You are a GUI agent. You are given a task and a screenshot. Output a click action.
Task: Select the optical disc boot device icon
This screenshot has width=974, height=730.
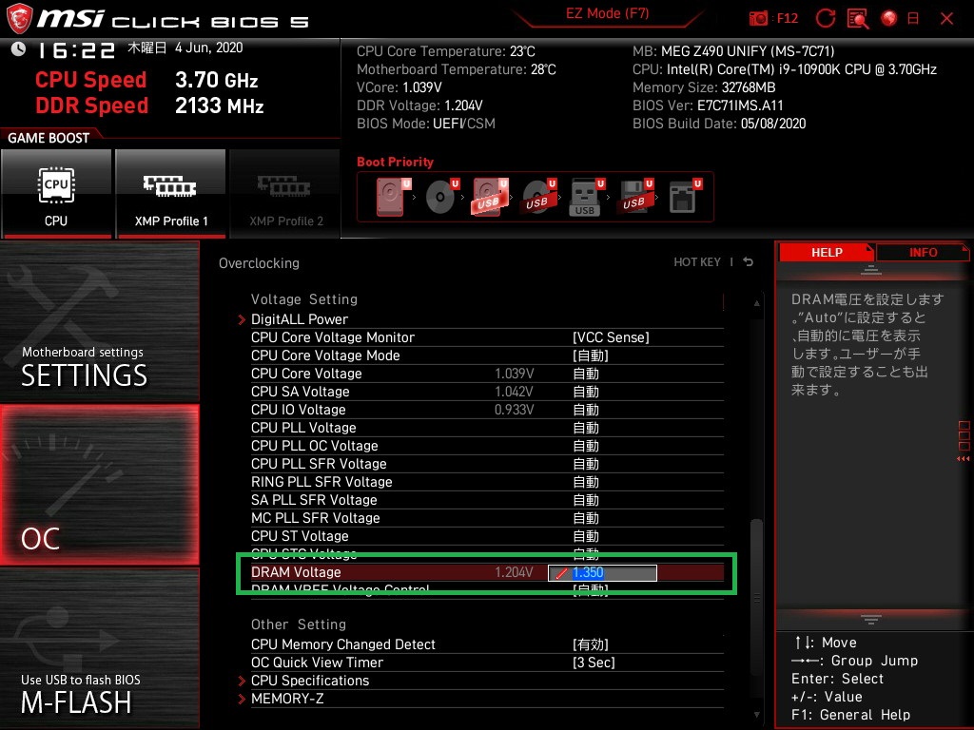pyautogui.click(x=441, y=197)
